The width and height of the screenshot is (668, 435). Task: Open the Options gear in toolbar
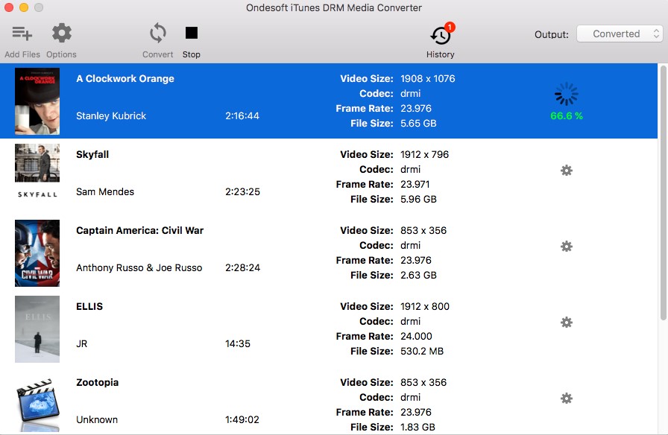(61, 34)
